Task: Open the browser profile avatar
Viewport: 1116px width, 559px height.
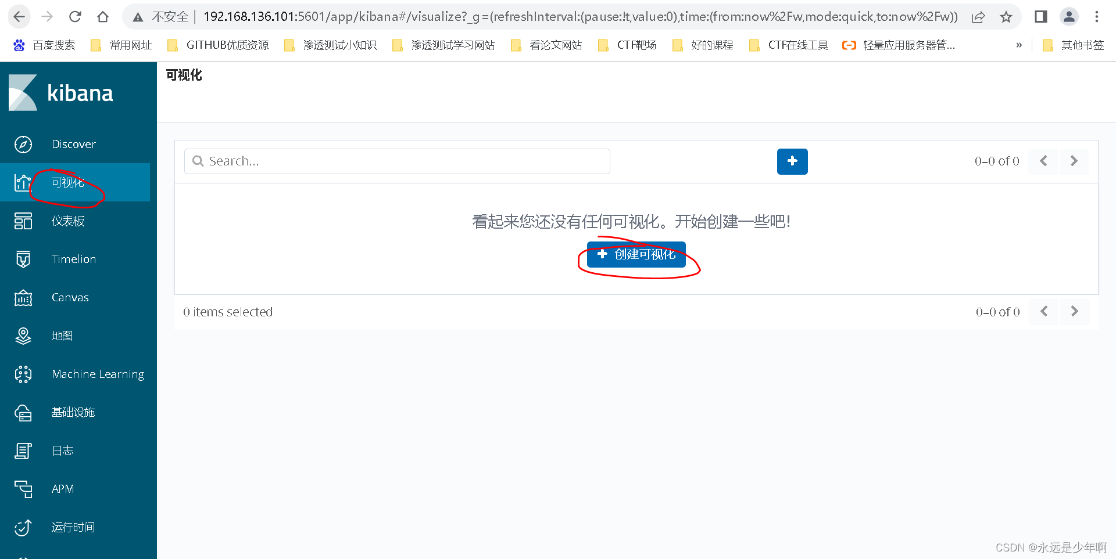Action: tap(1069, 17)
